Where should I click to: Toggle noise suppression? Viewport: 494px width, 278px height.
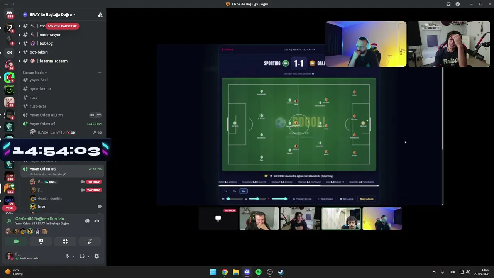pos(87,221)
